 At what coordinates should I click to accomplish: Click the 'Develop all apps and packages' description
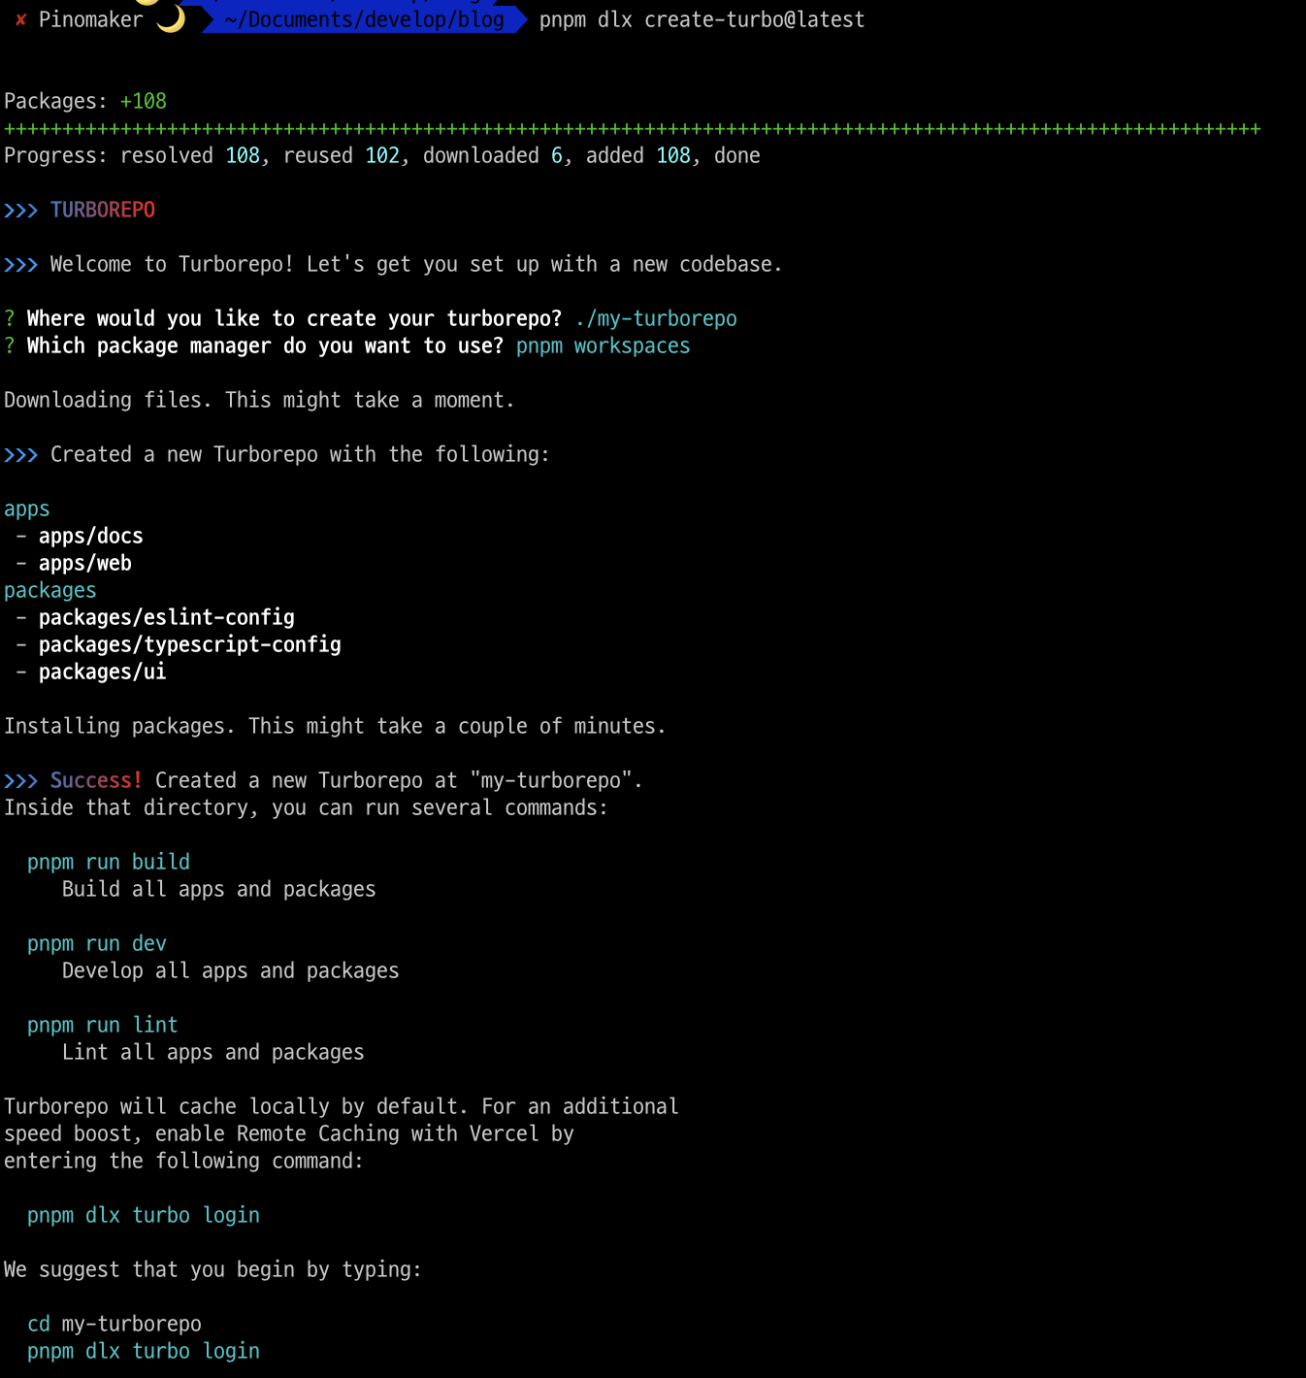pyautogui.click(x=231, y=970)
